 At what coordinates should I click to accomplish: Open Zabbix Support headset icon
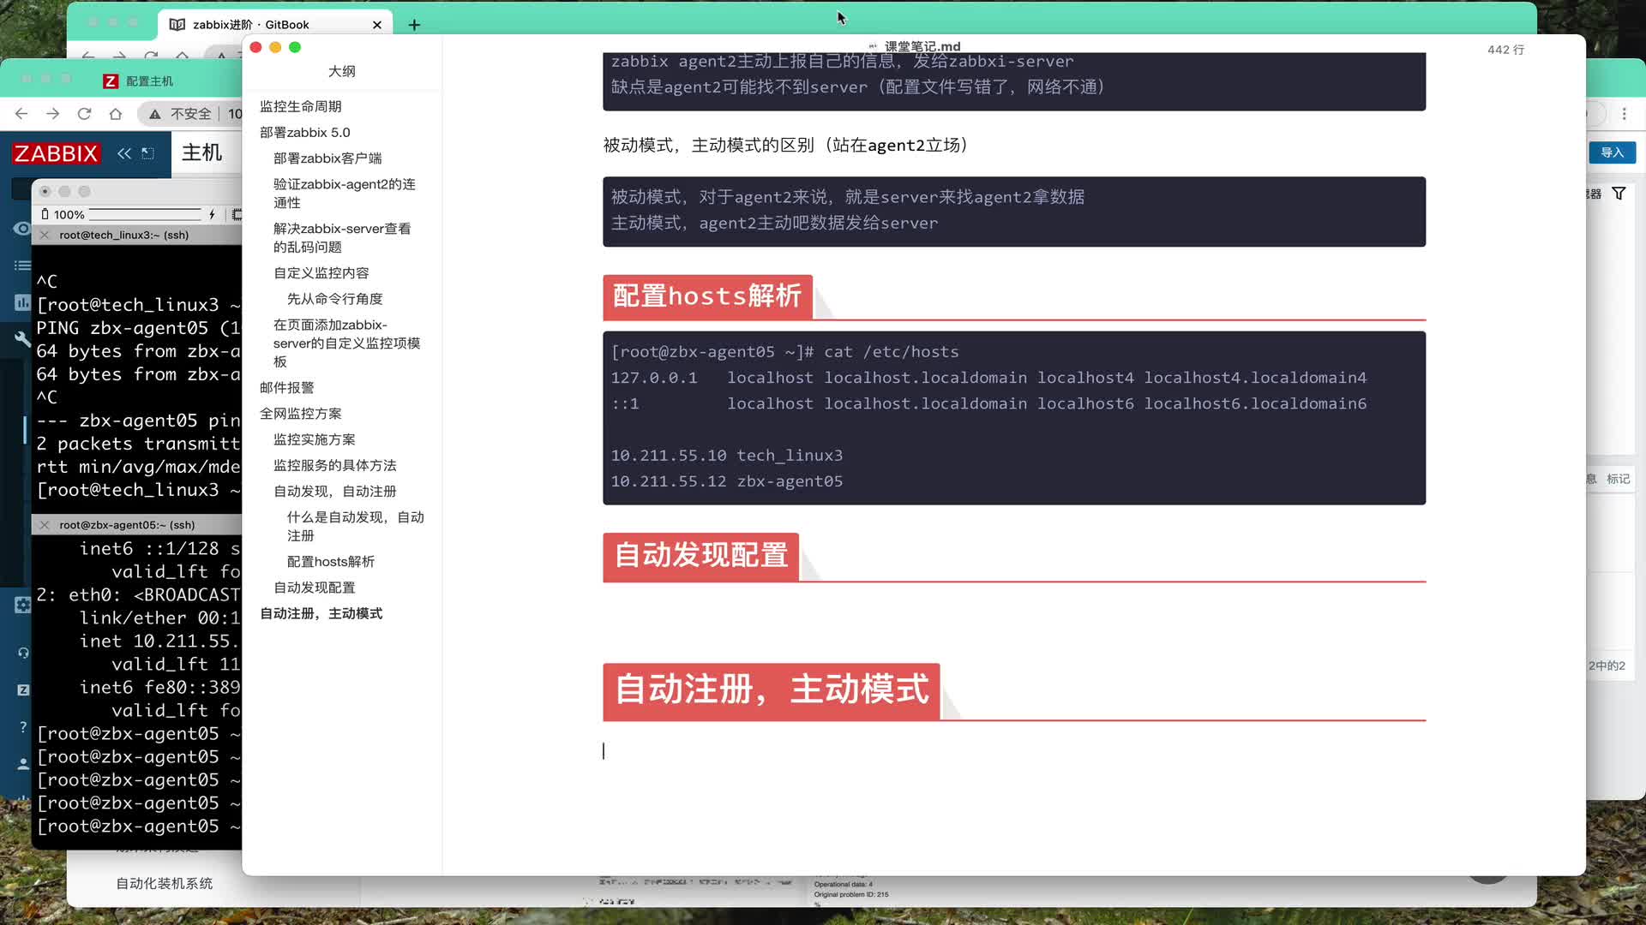coord(23,653)
